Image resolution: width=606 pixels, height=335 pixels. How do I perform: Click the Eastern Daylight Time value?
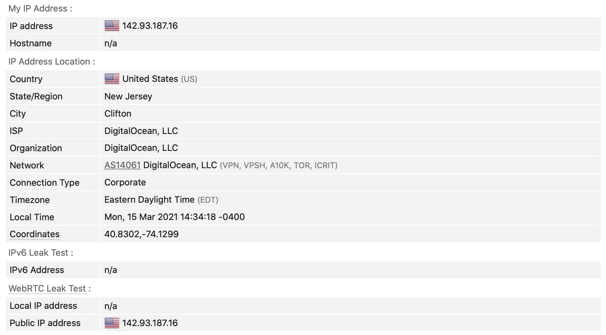coord(149,199)
